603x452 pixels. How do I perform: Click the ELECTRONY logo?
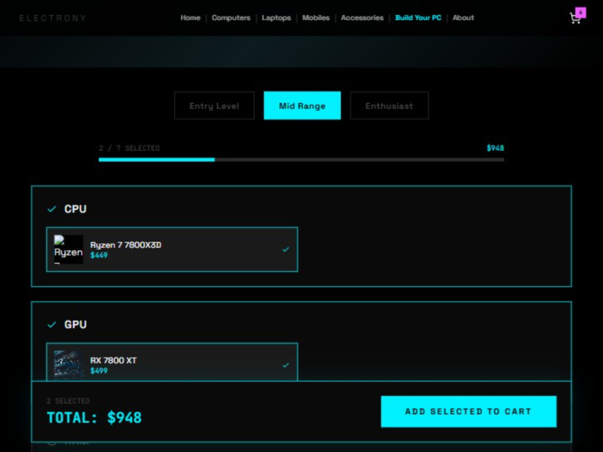[x=52, y=18]
